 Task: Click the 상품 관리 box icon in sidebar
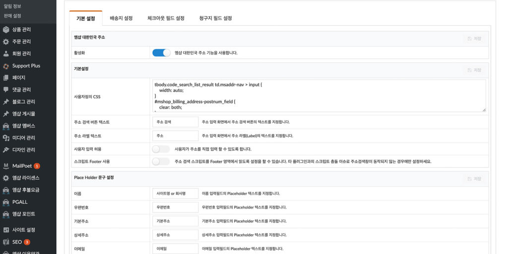6,30
